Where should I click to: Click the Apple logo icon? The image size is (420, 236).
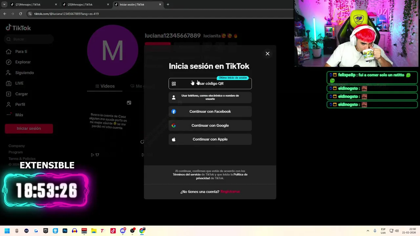pos(174,139)
